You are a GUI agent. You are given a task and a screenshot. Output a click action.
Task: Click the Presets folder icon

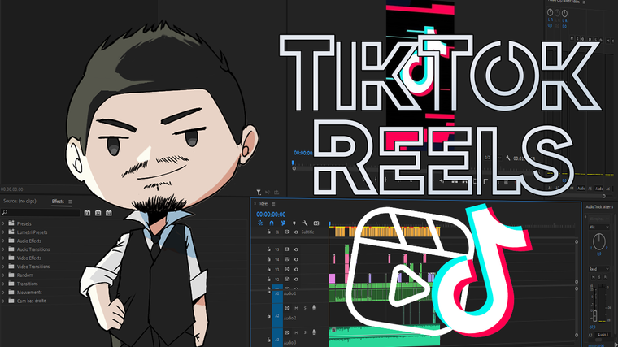point(11,223)
